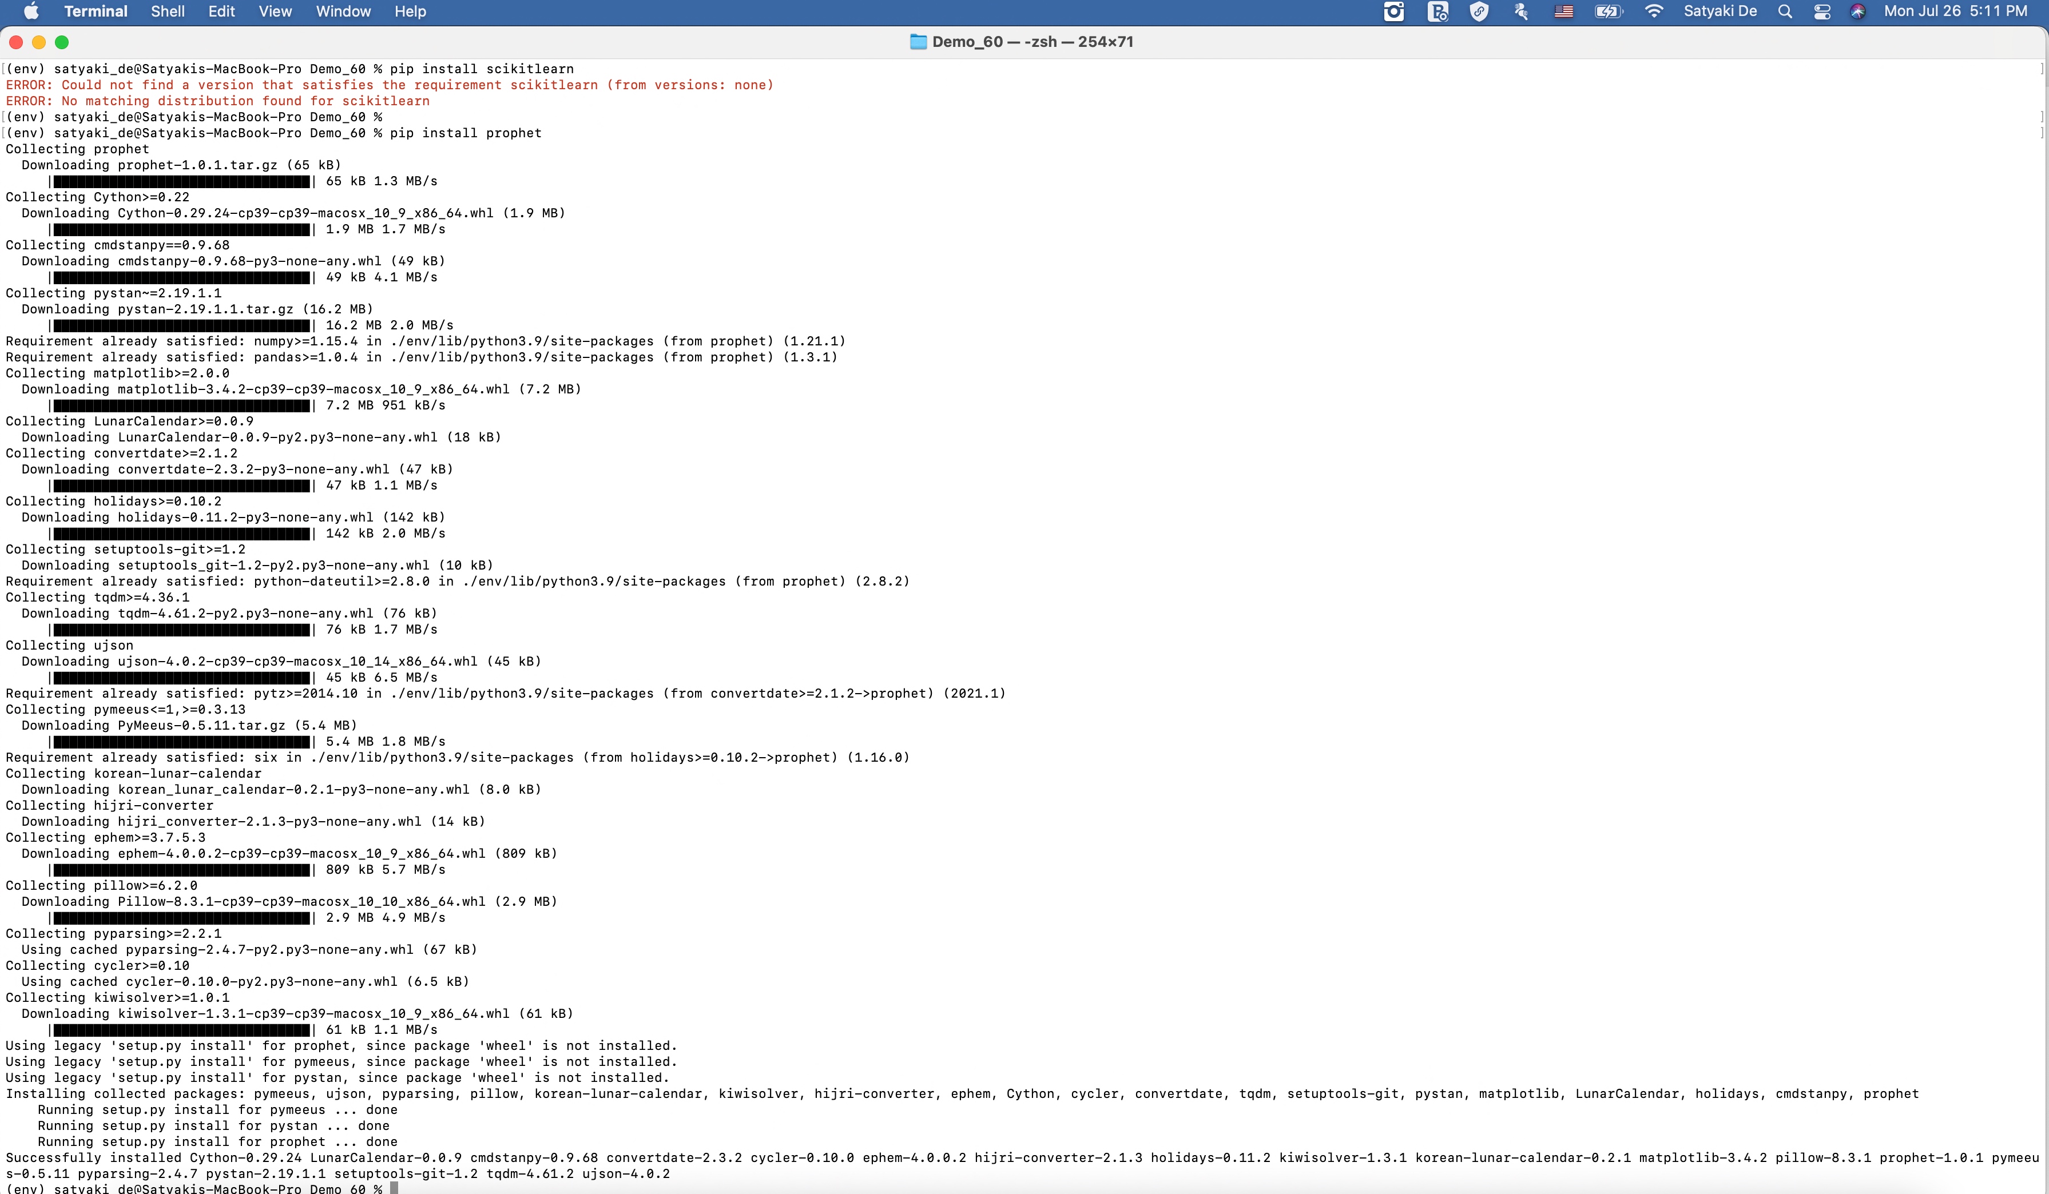Open the Edit menu
The height and width of the screenshot is (1194, 2049).
[221, 11]
